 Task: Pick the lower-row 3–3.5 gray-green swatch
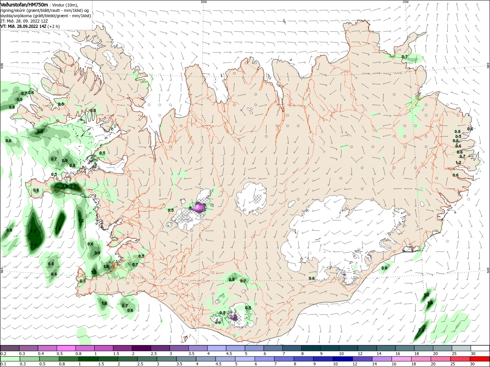(x=166, y=359)
